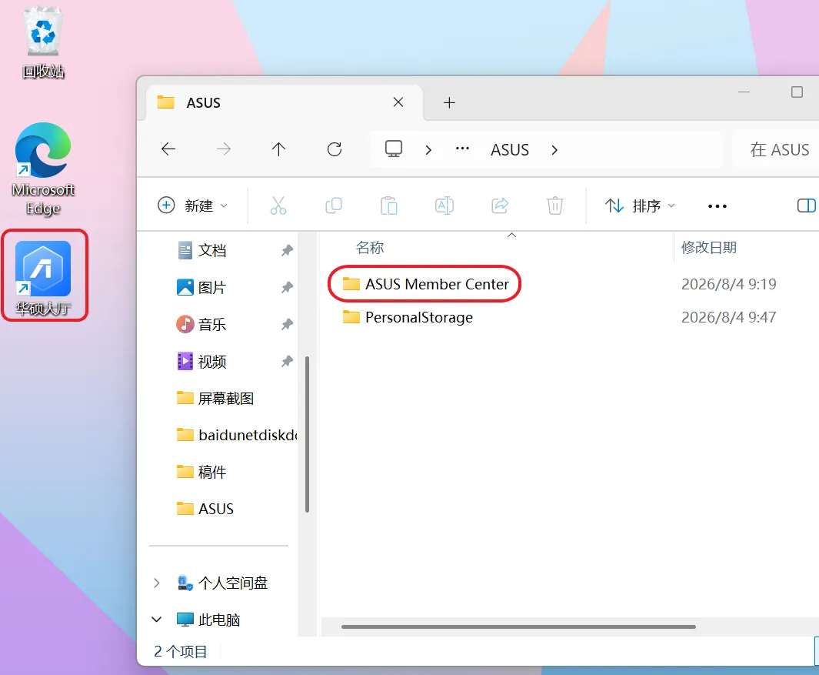The height and width of the screenshot is (675, 819).
Task: Open 图片 in the sidebar
Action: 211,288
